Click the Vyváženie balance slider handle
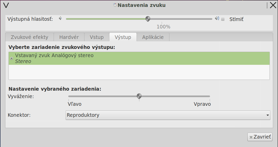Image resolution: width=278 pixels, height=147 pixels. [139, 96]
